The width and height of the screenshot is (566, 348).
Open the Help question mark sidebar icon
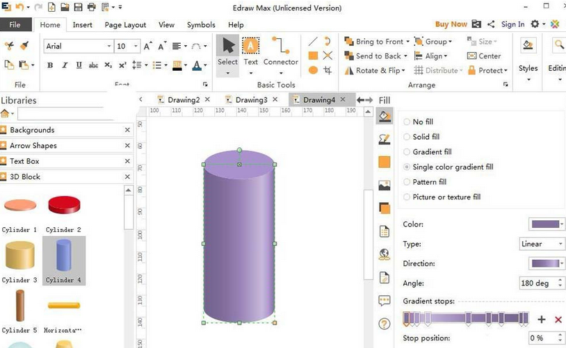(385, 324)
